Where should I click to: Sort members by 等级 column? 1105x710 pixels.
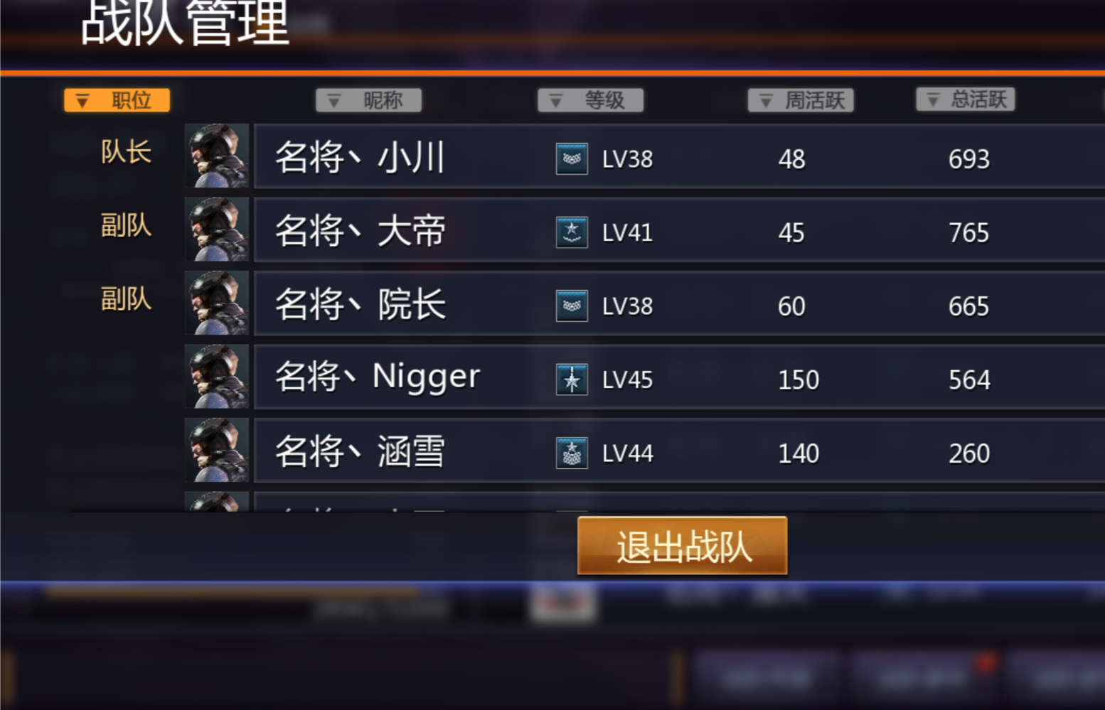click(x=590, y=100)
